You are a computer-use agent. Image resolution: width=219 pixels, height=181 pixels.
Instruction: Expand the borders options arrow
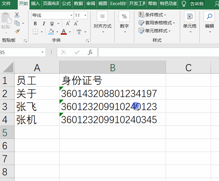pos(42,32)
